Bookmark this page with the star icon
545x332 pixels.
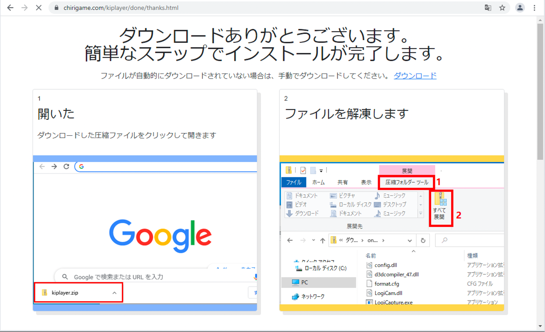tap(502, 8)
